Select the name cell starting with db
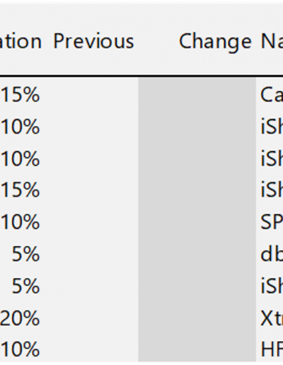Screen dimensions: 283x365 pos(270,254)
